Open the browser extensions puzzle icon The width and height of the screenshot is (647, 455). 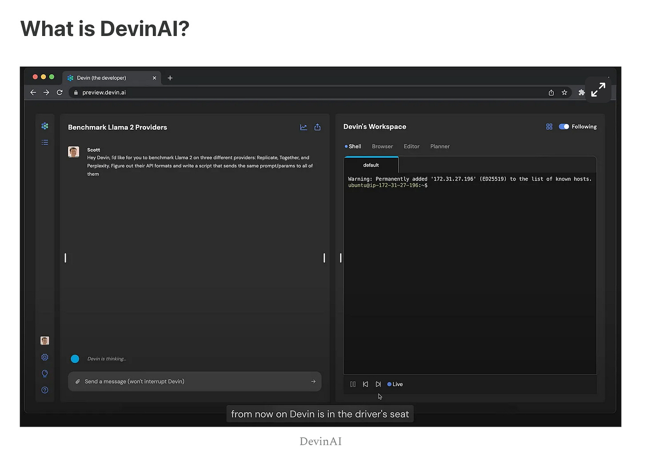pos(581,92)
